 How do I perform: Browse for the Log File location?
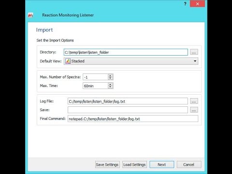(x=194, y=101)
